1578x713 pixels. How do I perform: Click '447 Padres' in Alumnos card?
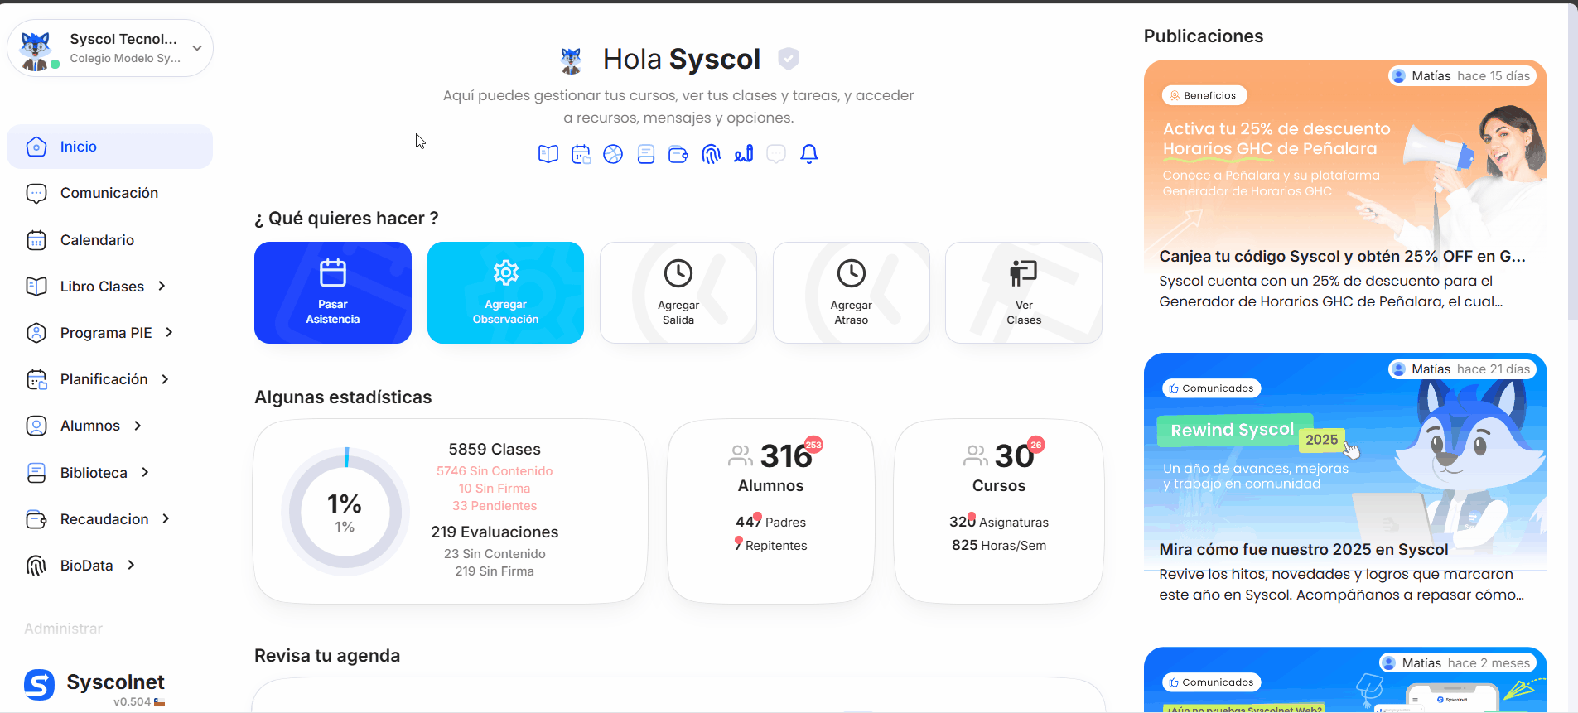click(x=771, y=523)
